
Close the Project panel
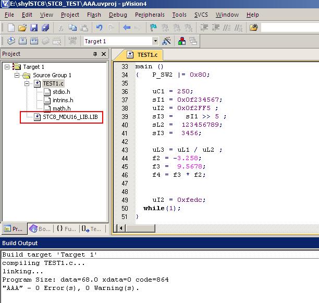click(104, 54)
